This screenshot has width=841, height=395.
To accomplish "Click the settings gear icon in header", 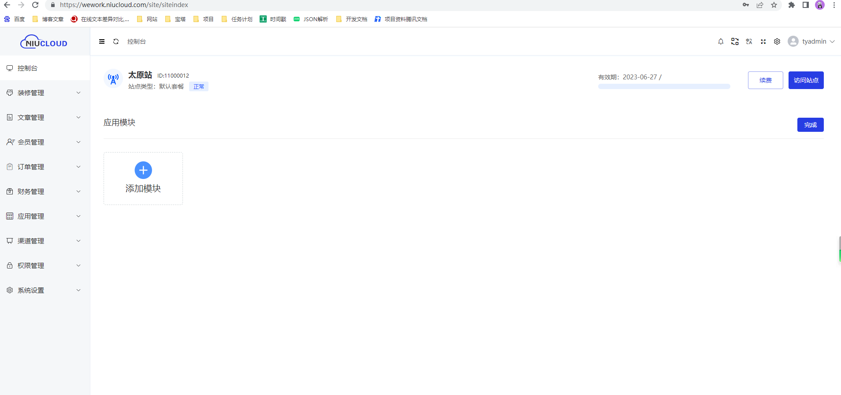I will click(777, 41).
